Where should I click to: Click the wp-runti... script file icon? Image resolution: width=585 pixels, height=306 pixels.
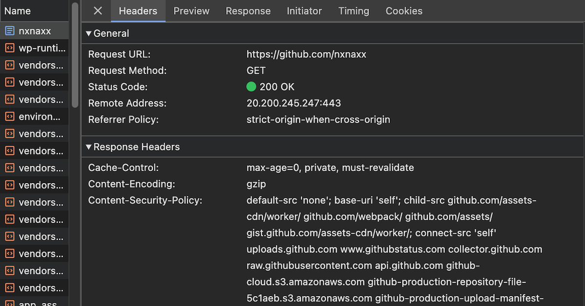click(x=9, y=48)
